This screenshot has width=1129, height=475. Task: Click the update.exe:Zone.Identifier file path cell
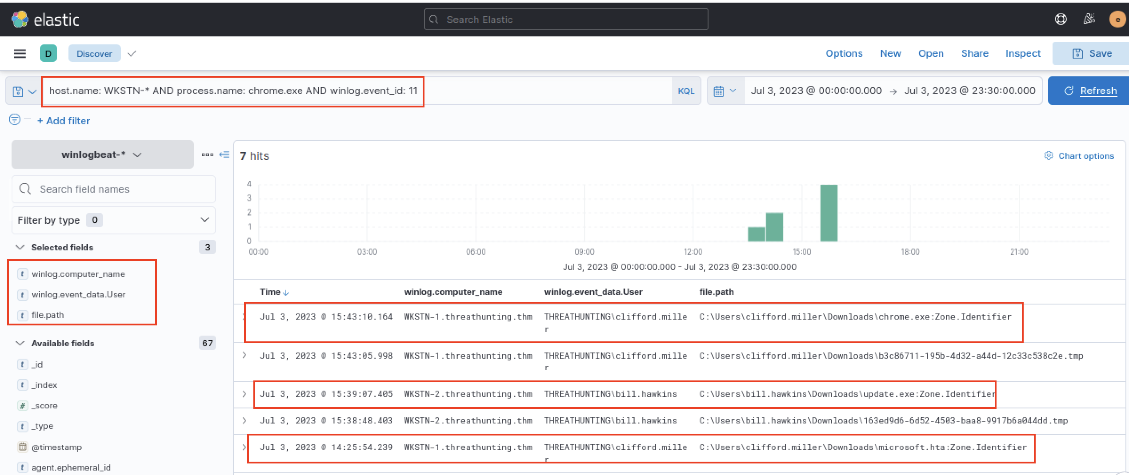(x=847, y=394)
